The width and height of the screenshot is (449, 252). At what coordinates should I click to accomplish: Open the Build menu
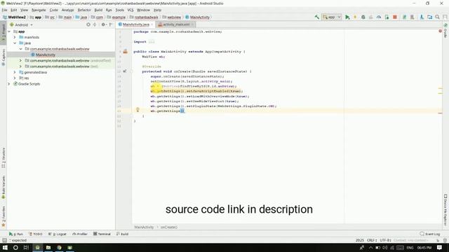tap(98, 10)
